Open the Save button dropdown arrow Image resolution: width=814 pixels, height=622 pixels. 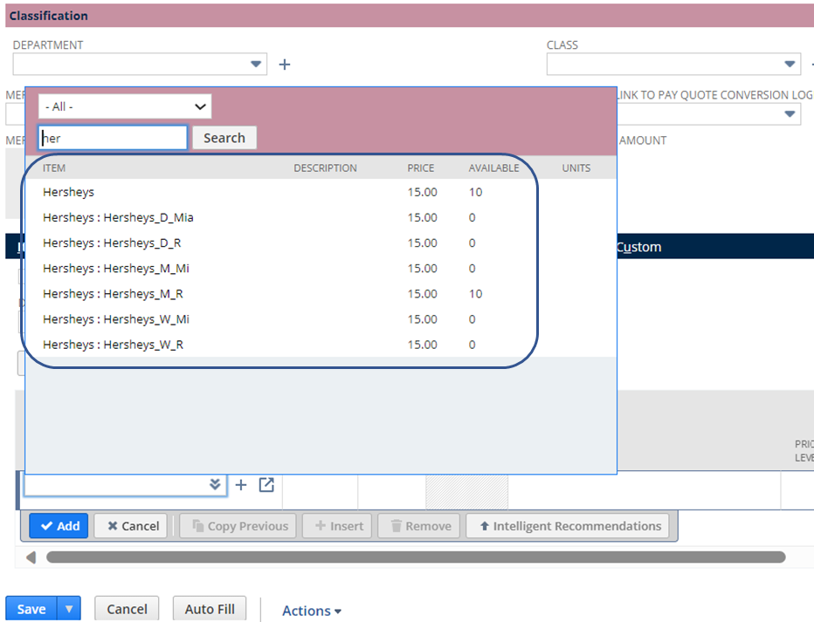click(x=69, y=609)
